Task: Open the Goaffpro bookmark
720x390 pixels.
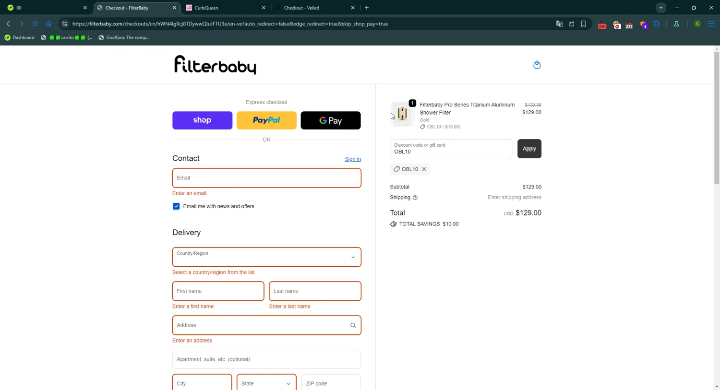Action: click(x=124, y=37)
